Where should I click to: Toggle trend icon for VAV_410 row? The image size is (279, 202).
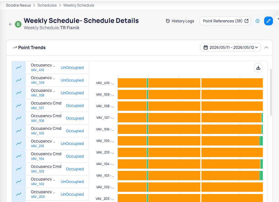point(19,68)
